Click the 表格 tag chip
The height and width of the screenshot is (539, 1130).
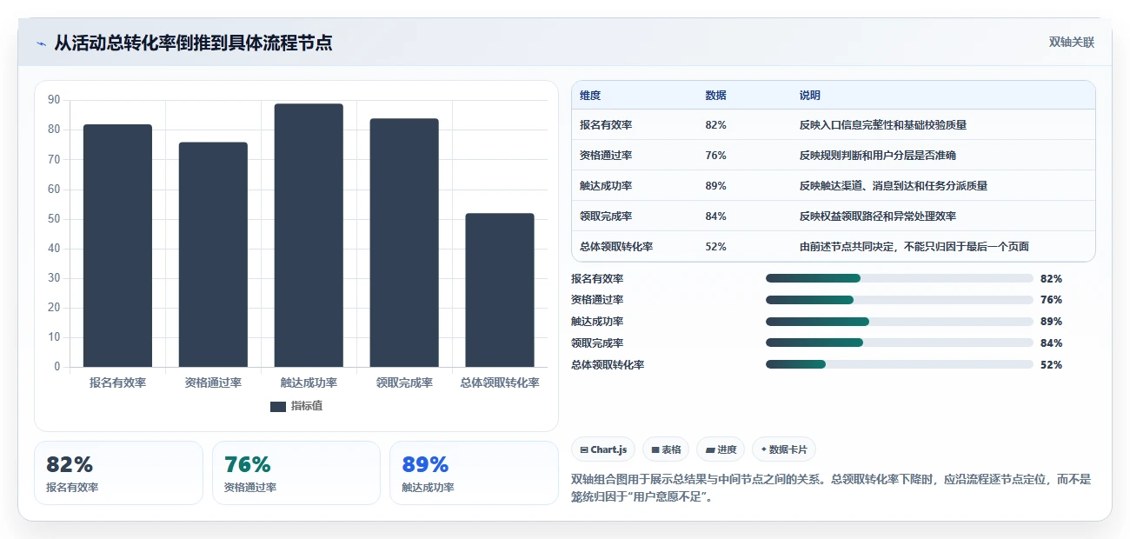pyautogui.click(x=666, y=449)
